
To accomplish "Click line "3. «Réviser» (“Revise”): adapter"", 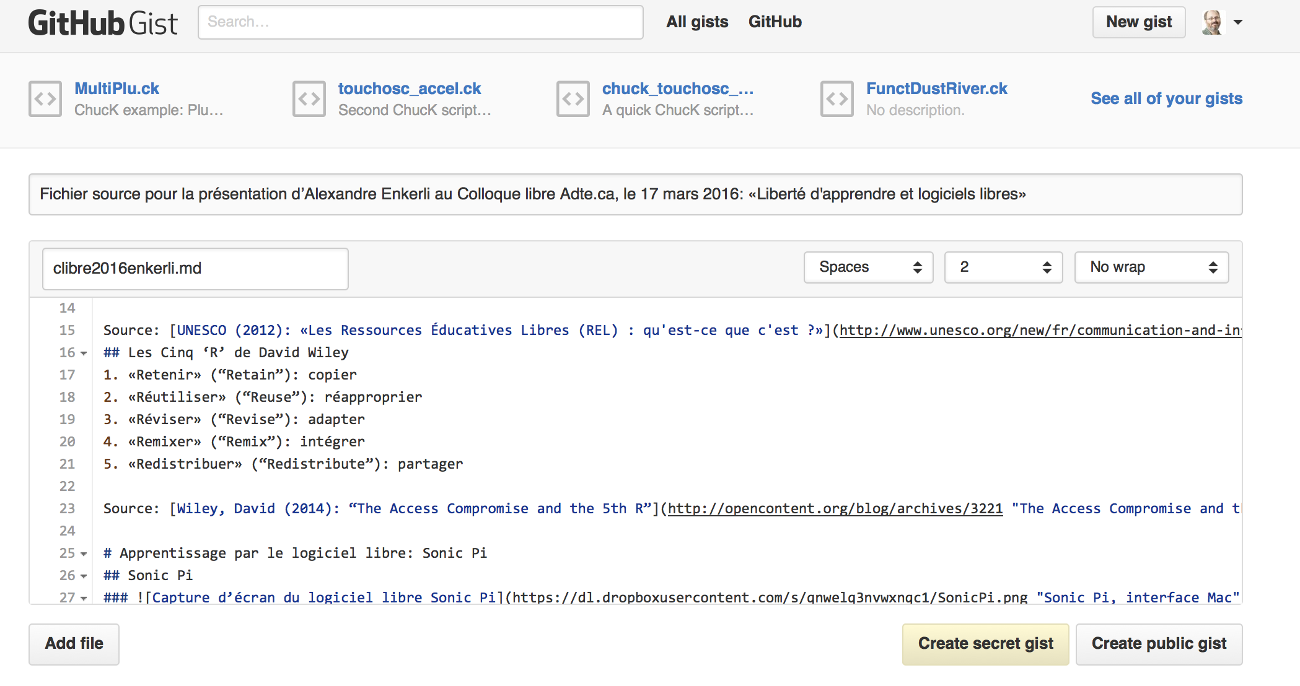I will (x=234, y=420).
